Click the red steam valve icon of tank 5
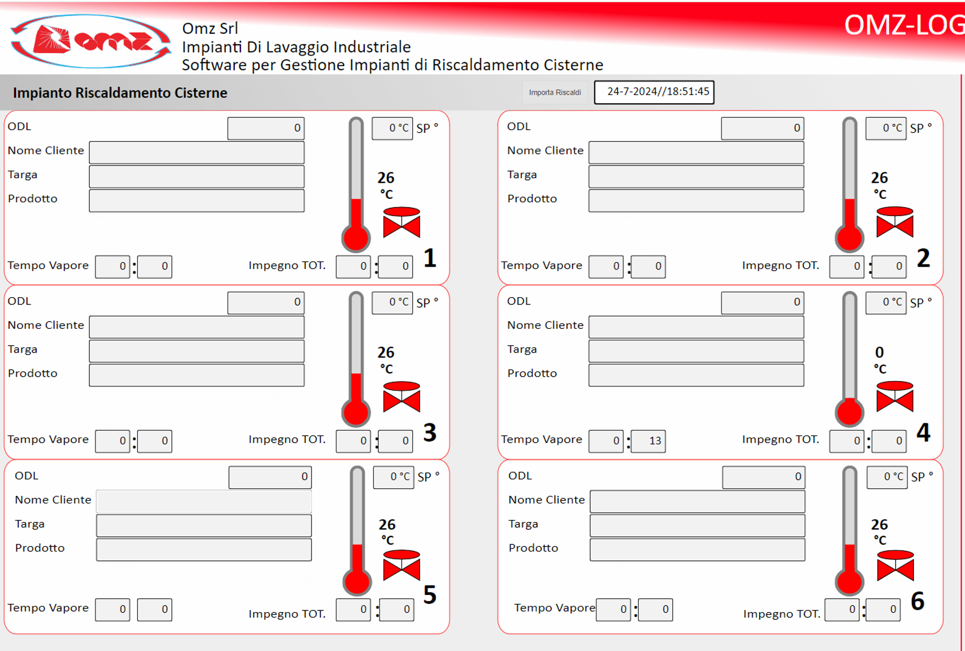 click(401, 566)
